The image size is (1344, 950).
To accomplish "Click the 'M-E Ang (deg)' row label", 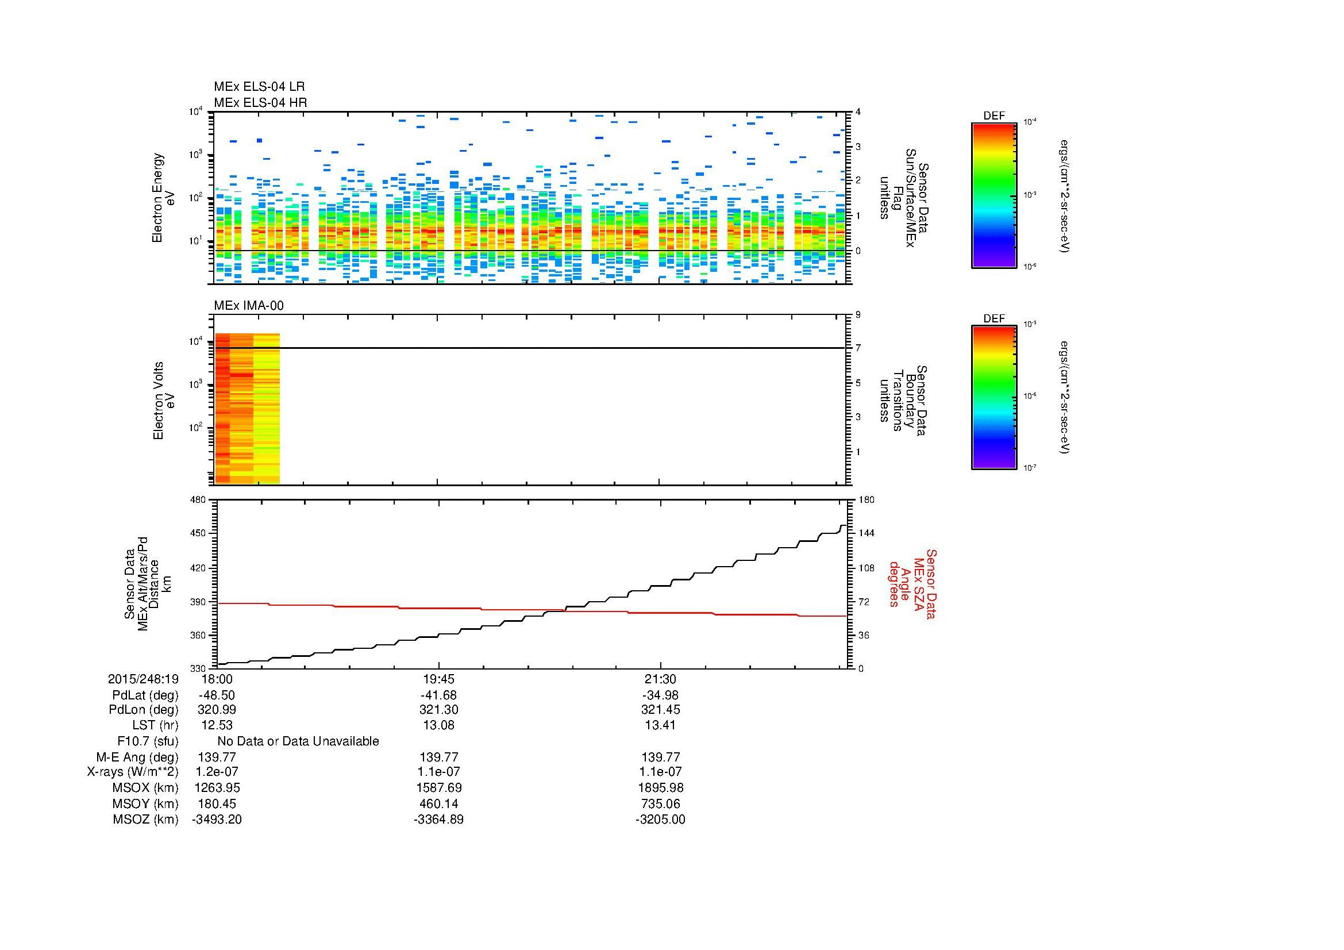I will pos(137,757).
